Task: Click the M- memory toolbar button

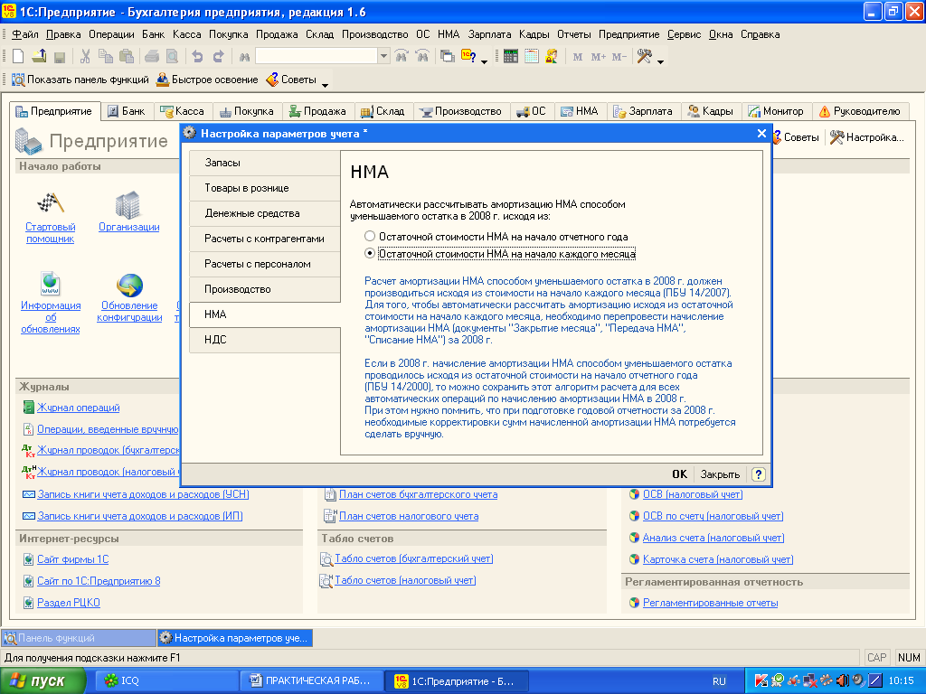Action: point(619,57)
